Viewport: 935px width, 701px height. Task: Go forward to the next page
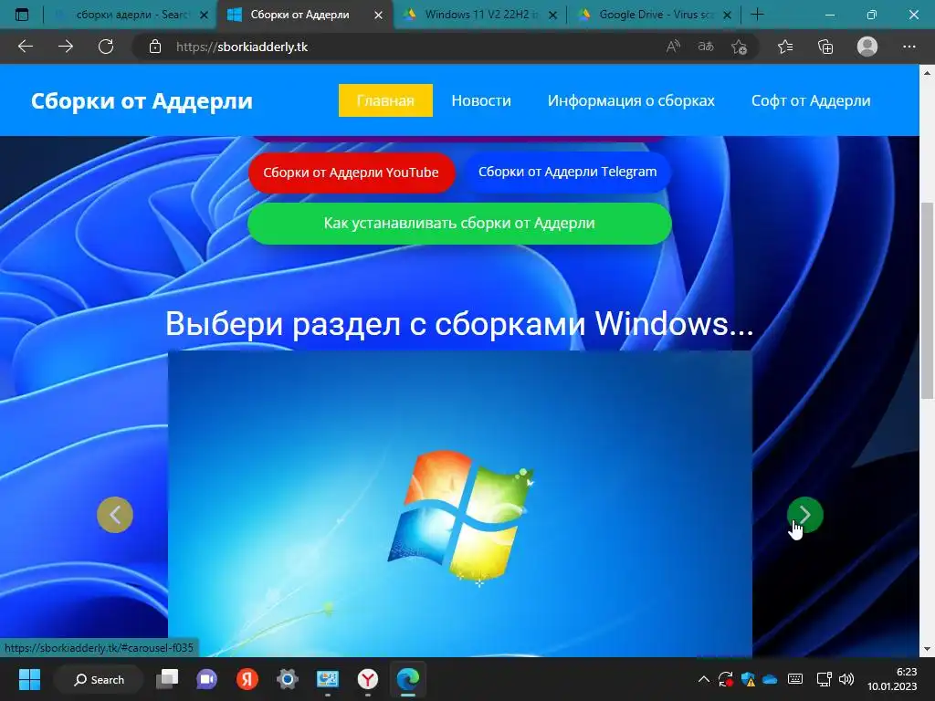tap(66, 47)
